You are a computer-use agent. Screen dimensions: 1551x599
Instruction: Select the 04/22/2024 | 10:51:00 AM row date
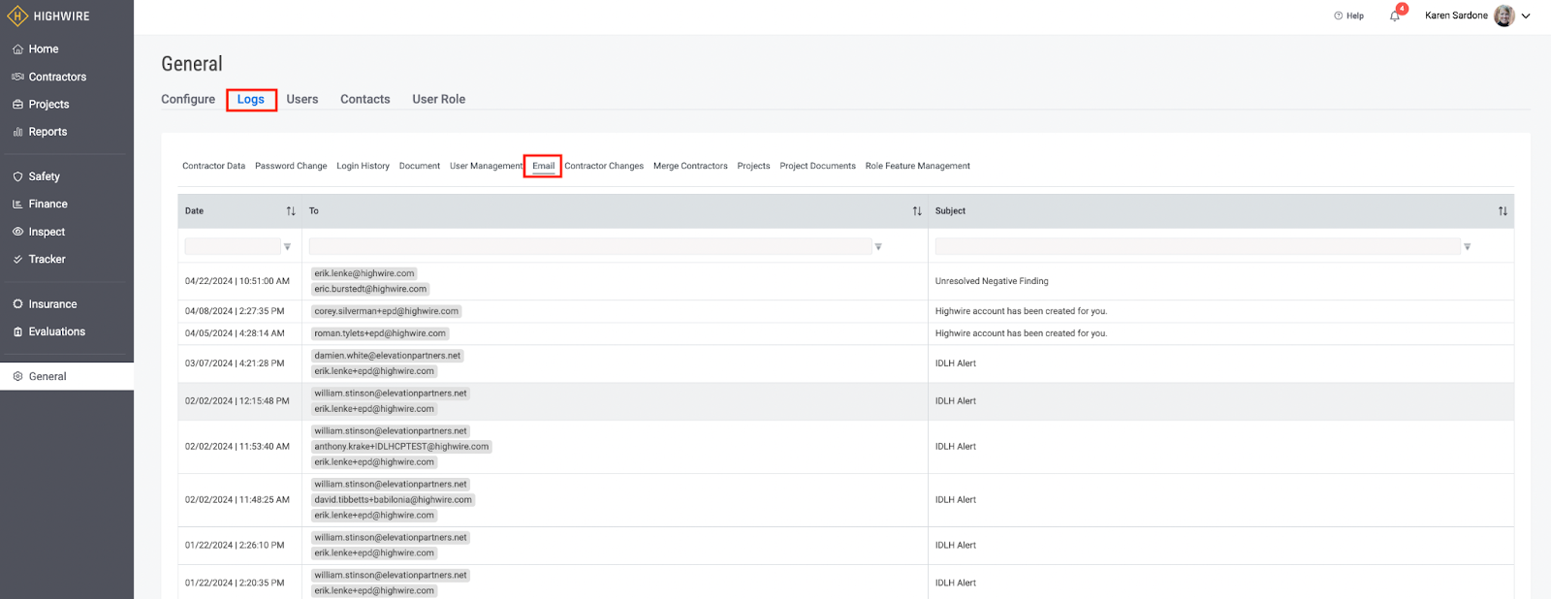point(237,281)
